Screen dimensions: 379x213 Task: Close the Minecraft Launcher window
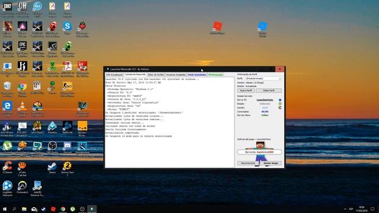[x=280, y=69]
